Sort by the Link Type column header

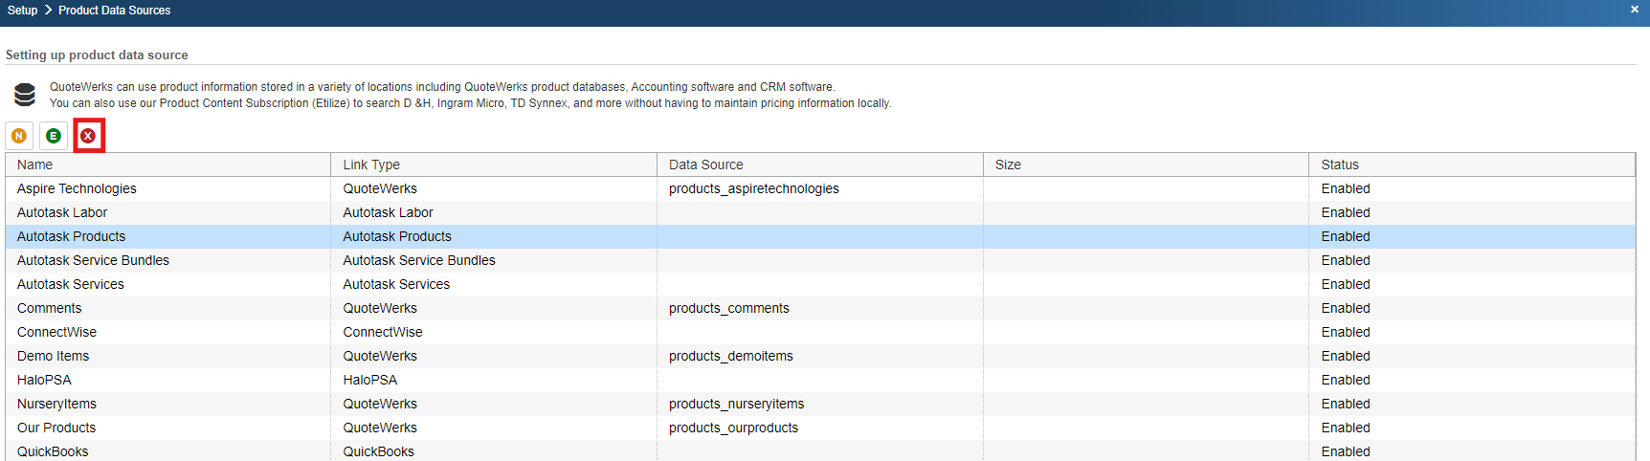point(371,165)
